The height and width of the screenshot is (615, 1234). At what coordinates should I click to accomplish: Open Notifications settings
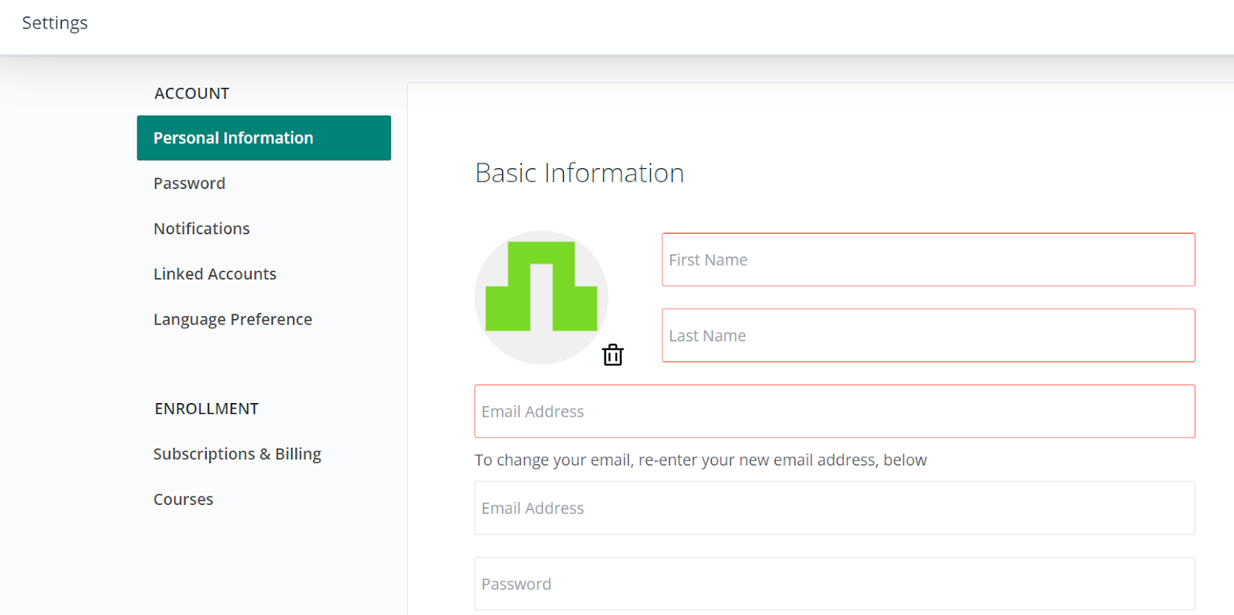pos(201,229)
